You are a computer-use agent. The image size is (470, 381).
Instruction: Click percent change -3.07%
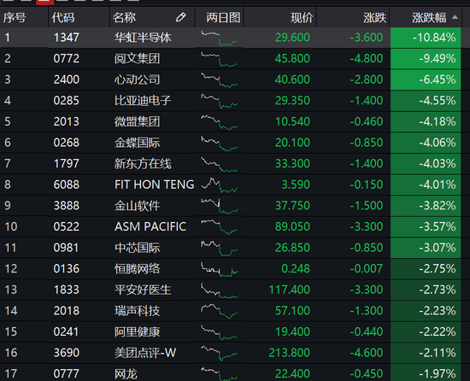point(438,248)
